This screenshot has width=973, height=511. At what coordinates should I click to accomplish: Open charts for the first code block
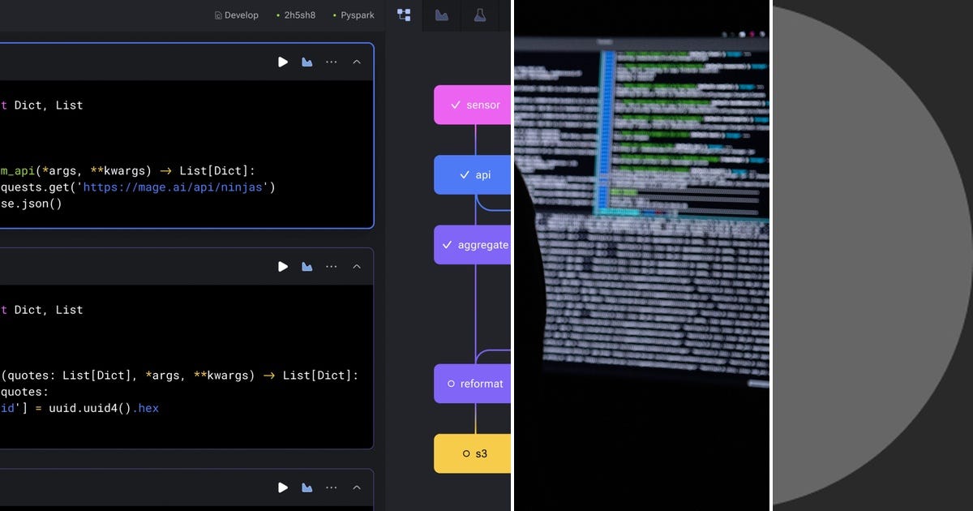click(306, 62)
